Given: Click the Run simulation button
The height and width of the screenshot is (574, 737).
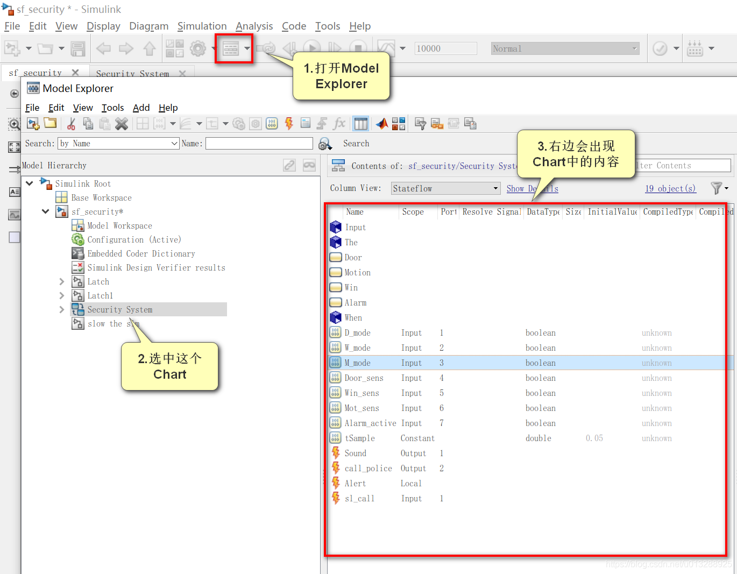Looking at the screenshot, I should pyautogui.click(x=312, y=48).
